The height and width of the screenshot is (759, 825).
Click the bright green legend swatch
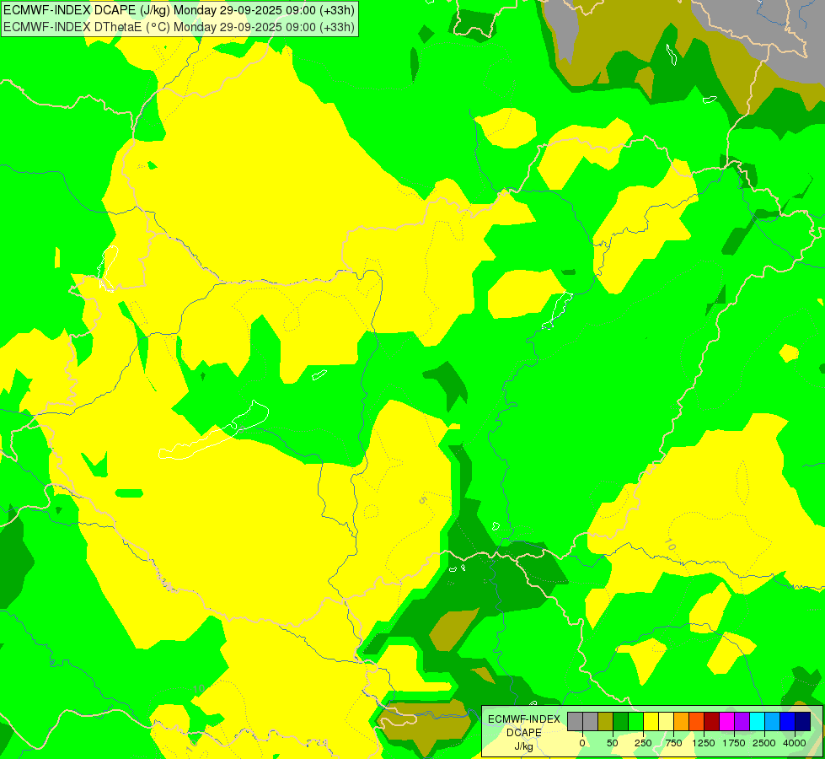[x=636, y=722]
